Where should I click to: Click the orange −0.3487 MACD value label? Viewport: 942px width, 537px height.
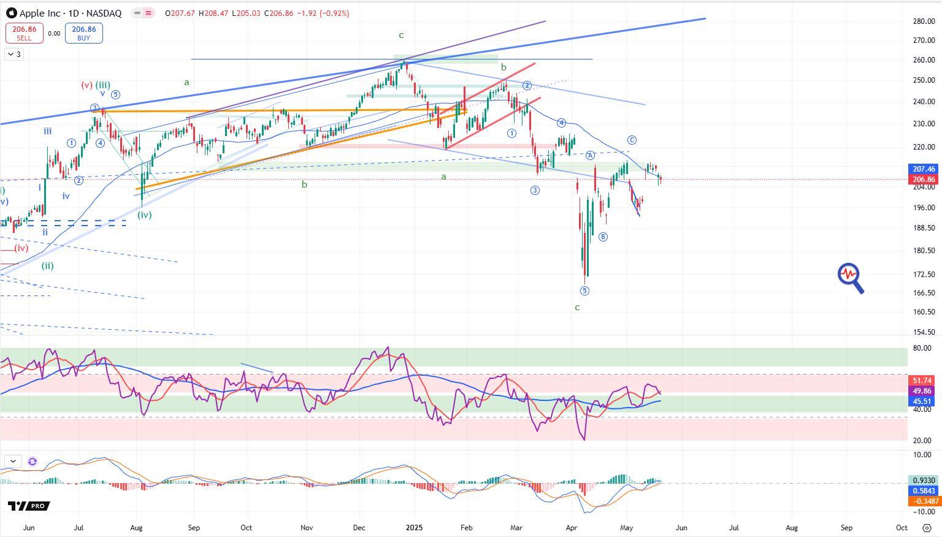(924, 501)
